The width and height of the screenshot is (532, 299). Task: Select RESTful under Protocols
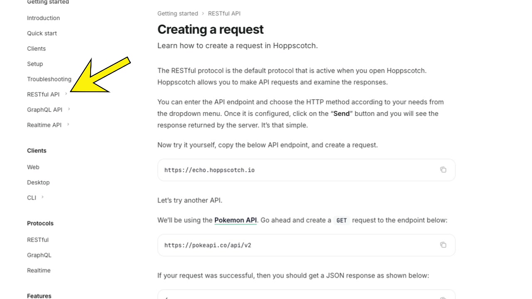(37, 240)
